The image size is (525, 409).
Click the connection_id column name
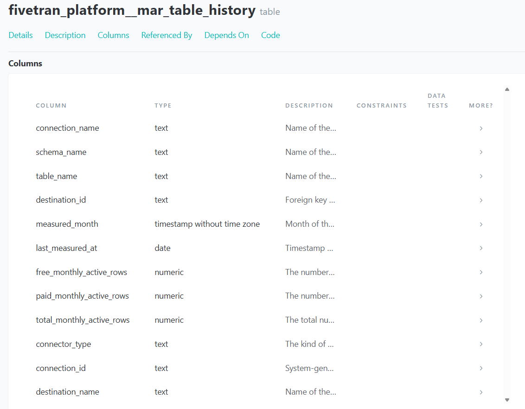(61, 368)
